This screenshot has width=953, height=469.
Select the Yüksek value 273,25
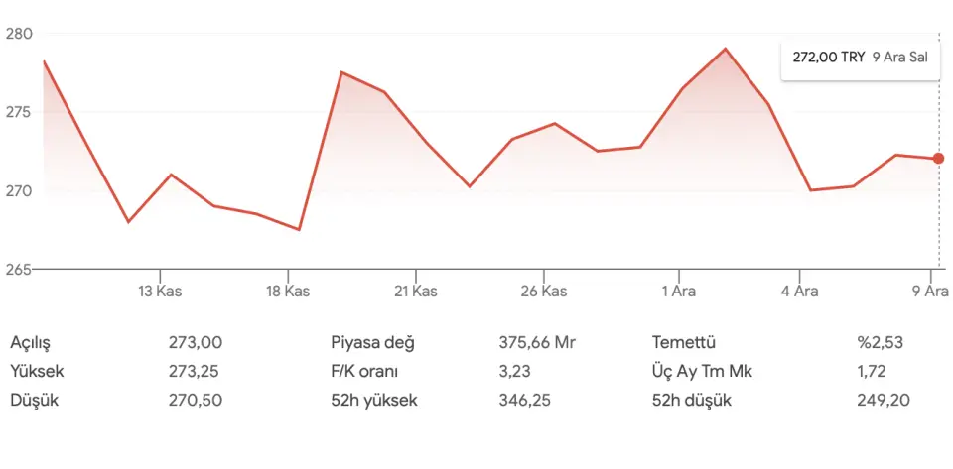point(196,372)
